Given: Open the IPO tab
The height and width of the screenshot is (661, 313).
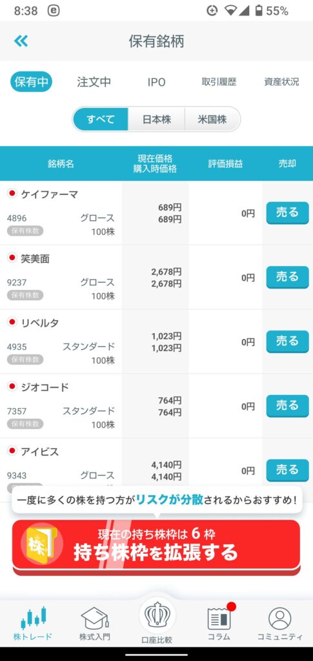Looking at the screenshot, I should tap(156, 82).
